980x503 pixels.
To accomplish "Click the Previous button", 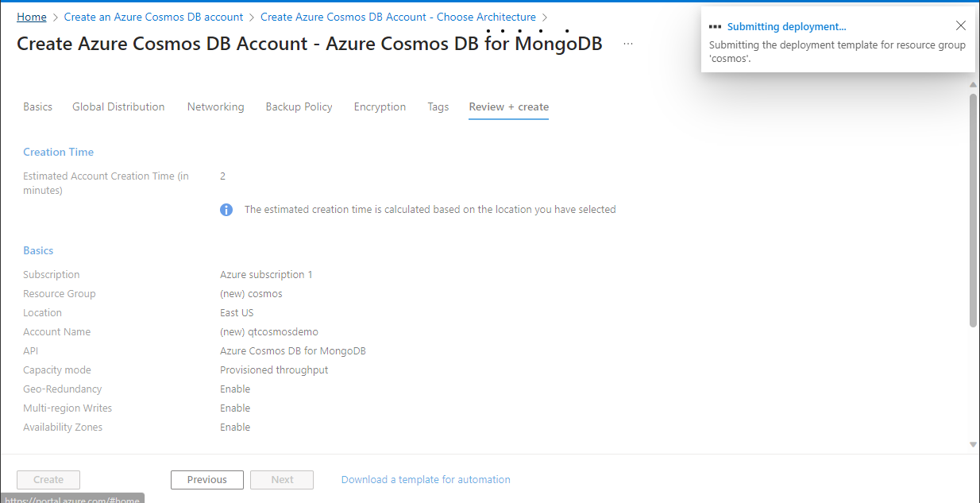I will (x=207, y=480).
